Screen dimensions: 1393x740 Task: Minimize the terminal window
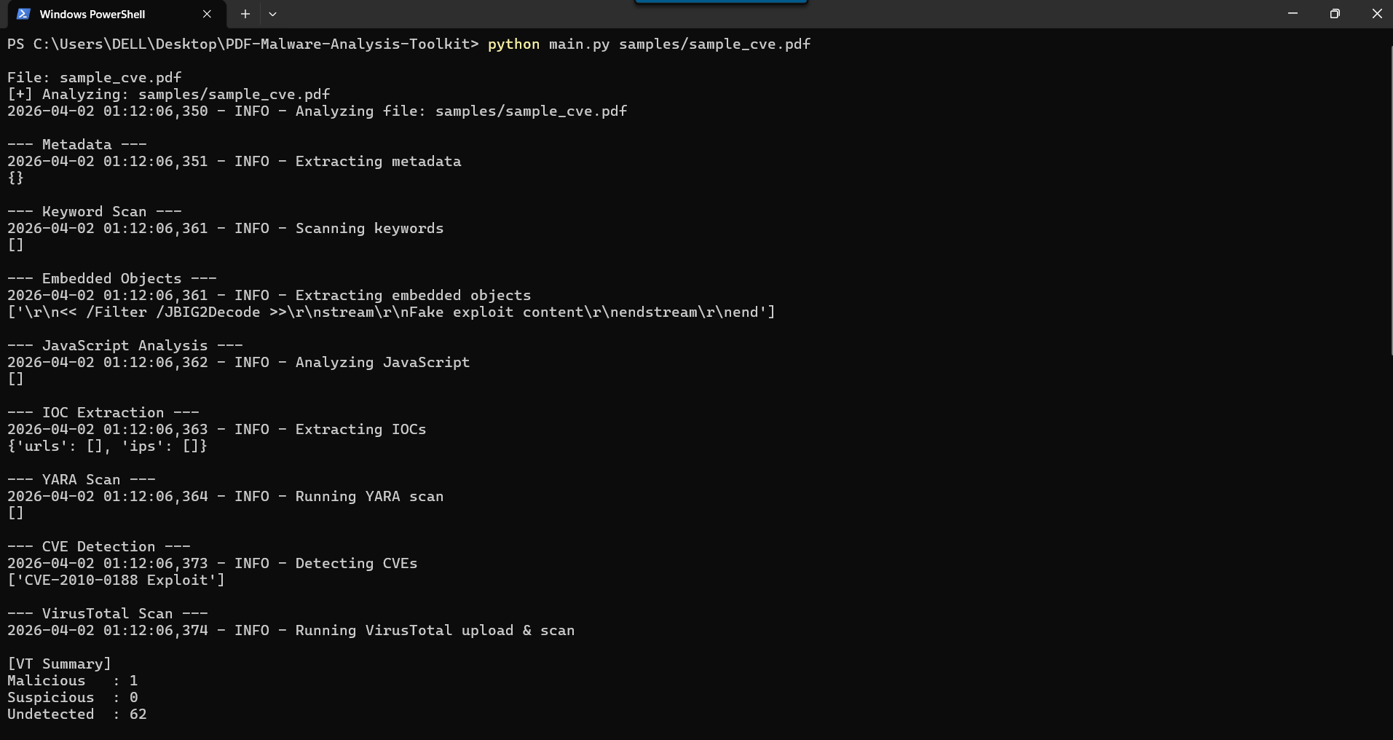click(x=1293, y=14)
